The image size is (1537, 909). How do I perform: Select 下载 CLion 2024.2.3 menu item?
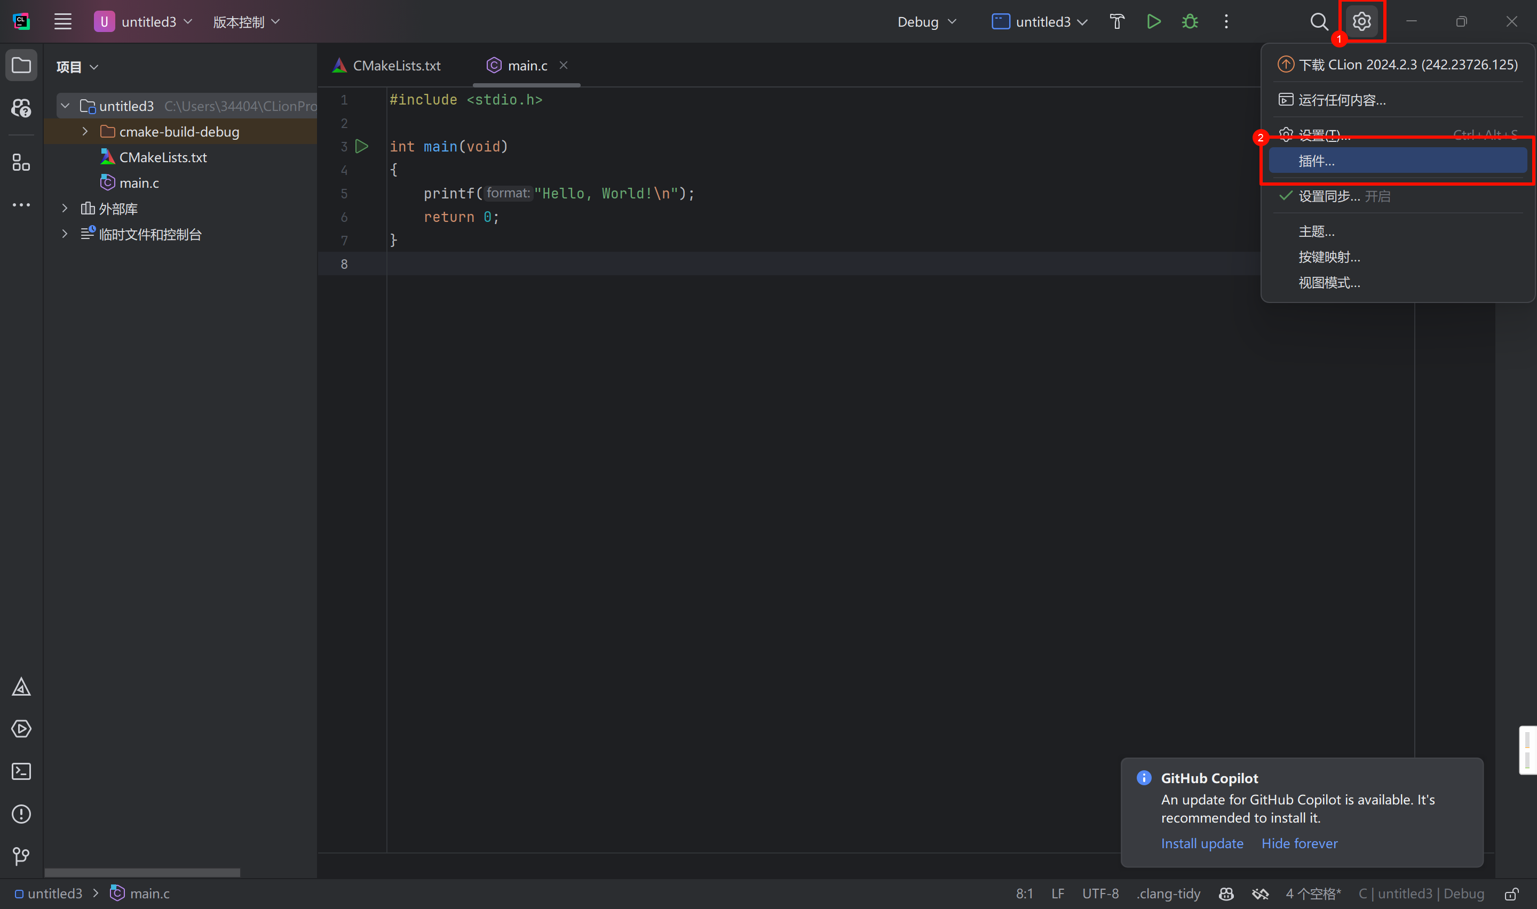1397,65
